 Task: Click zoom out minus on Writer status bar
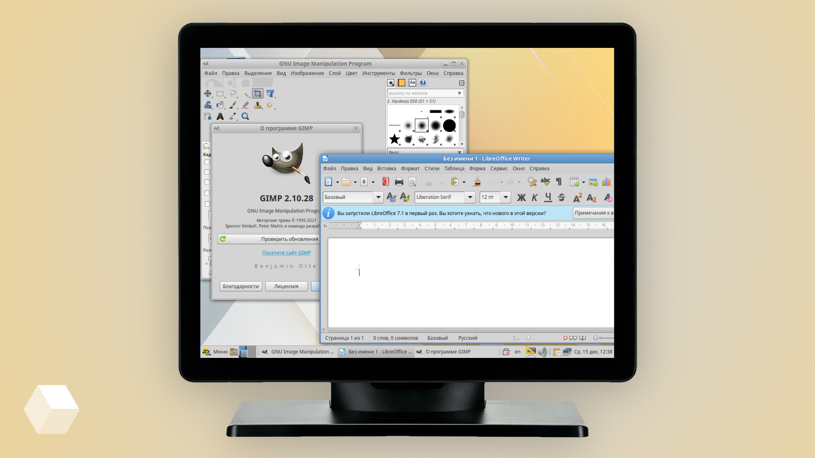[596, 338]
